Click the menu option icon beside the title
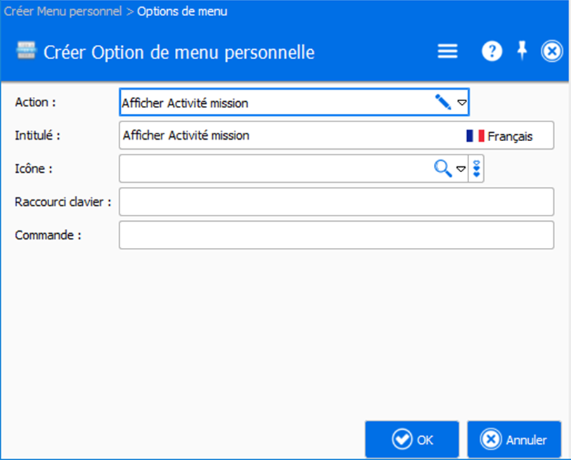The image size is (571, 460). click(25, 52)
